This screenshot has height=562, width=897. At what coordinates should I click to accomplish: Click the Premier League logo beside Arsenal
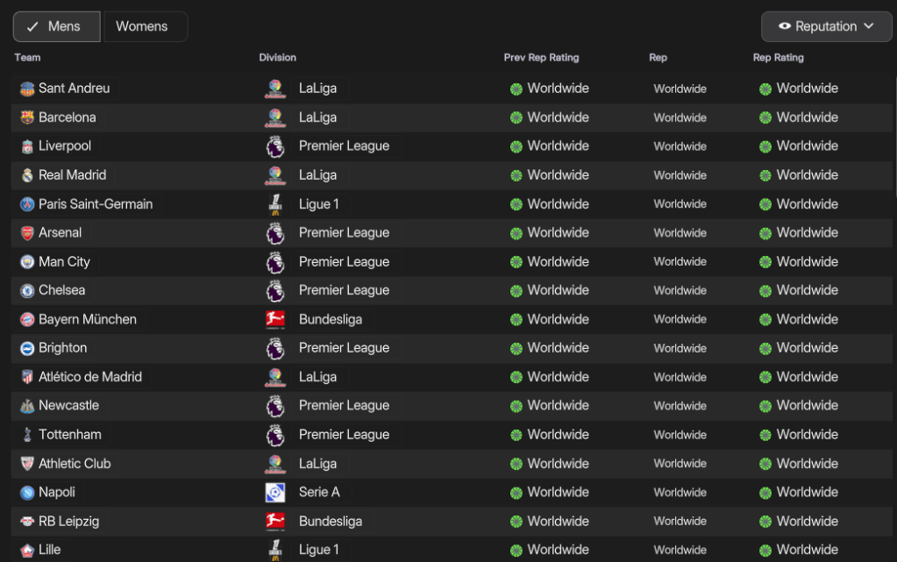click(275, 233)
